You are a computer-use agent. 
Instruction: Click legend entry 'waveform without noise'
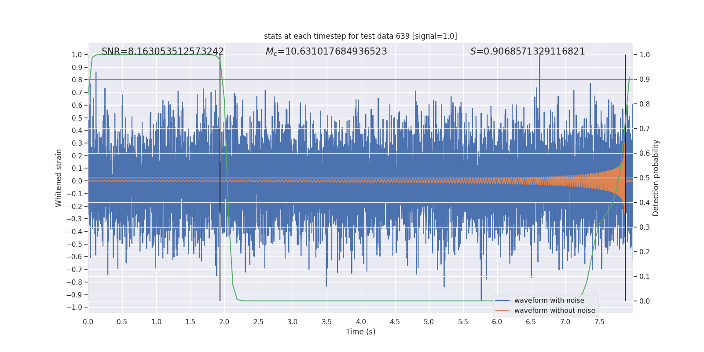pos(554,311)
